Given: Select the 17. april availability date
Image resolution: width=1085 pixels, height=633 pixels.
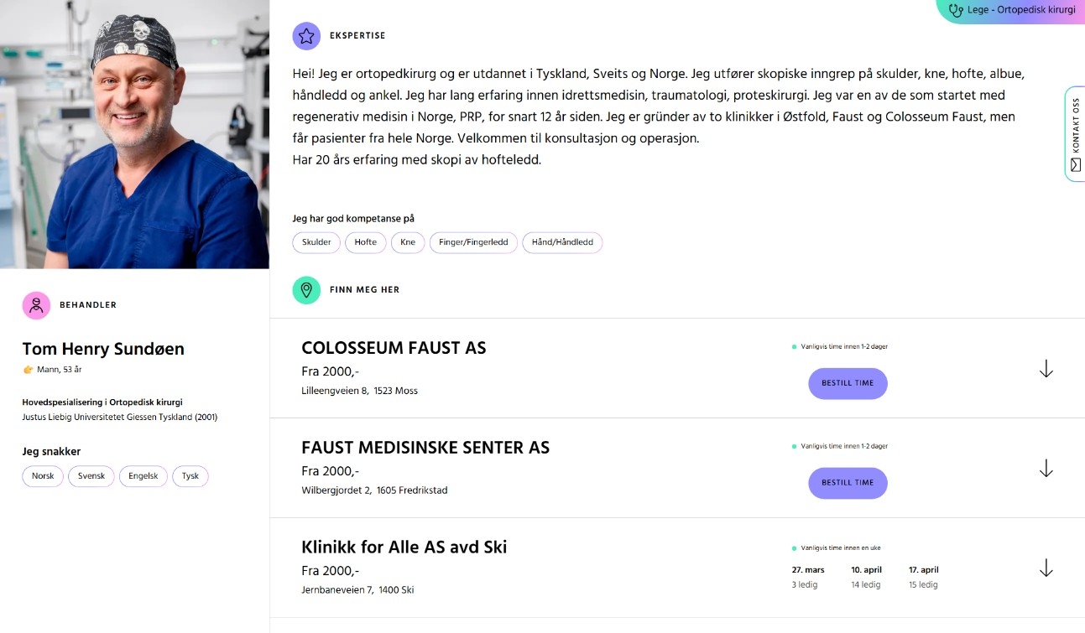Looking at the screenshot, I should pyautogui.click(x=923, y=577).
